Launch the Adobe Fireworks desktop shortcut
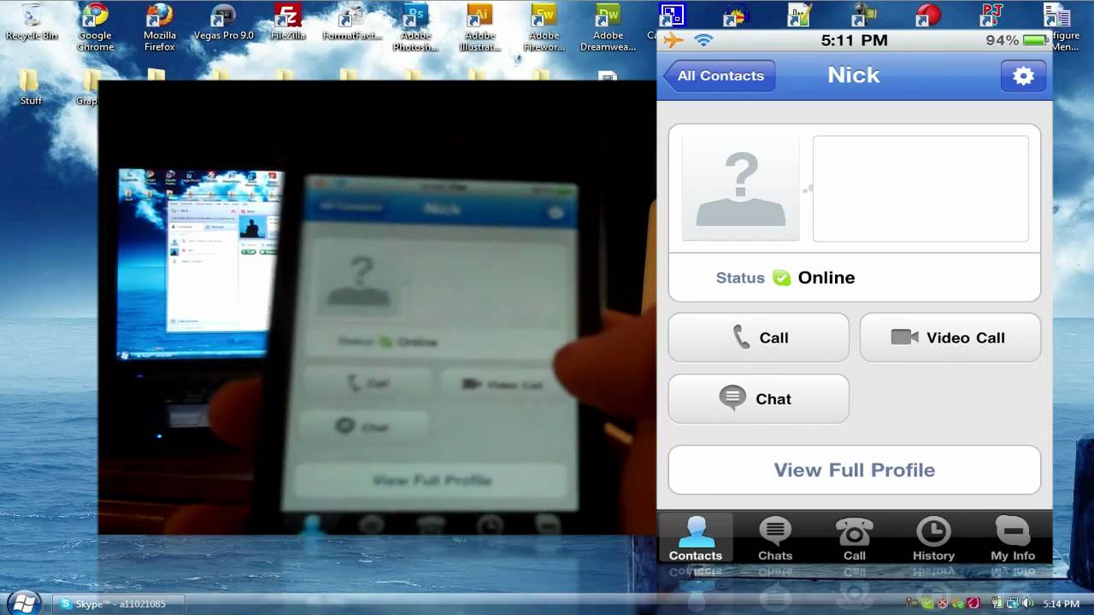 click(544, 27)
